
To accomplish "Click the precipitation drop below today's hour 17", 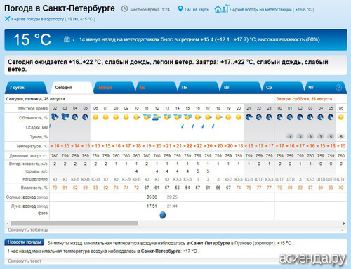I will coord(203,126).
